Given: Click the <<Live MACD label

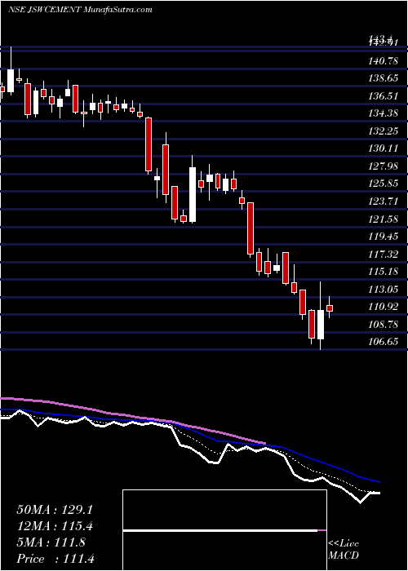Looking at the screenshot, I should coord(344,550).
